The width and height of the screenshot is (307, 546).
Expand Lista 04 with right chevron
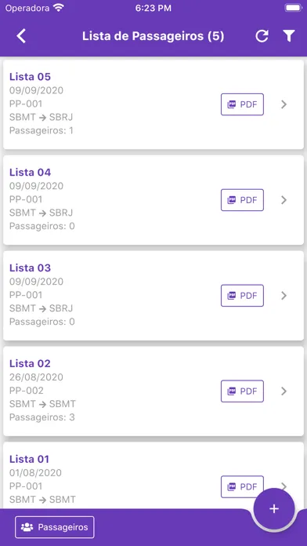[x=284, y=200]
